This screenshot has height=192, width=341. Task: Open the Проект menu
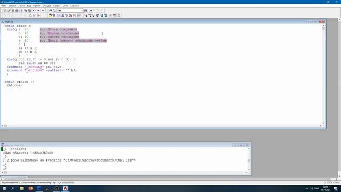pos(37,6)
